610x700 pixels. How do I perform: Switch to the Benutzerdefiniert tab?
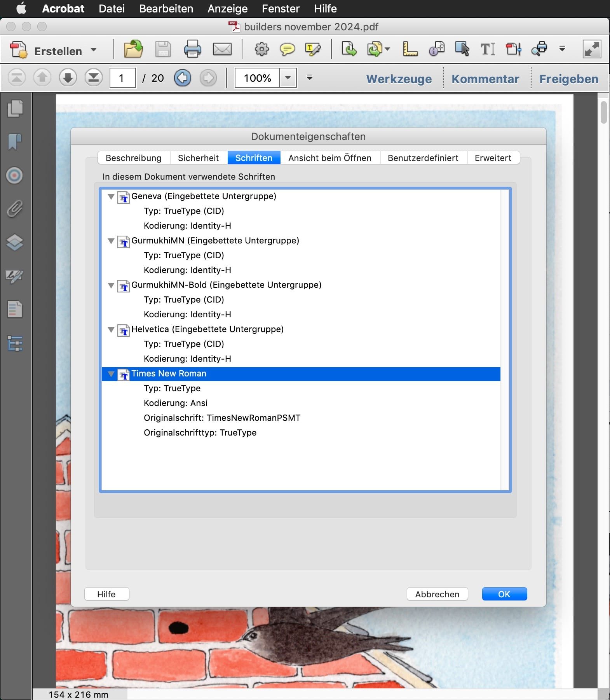(x=423, y=158)
